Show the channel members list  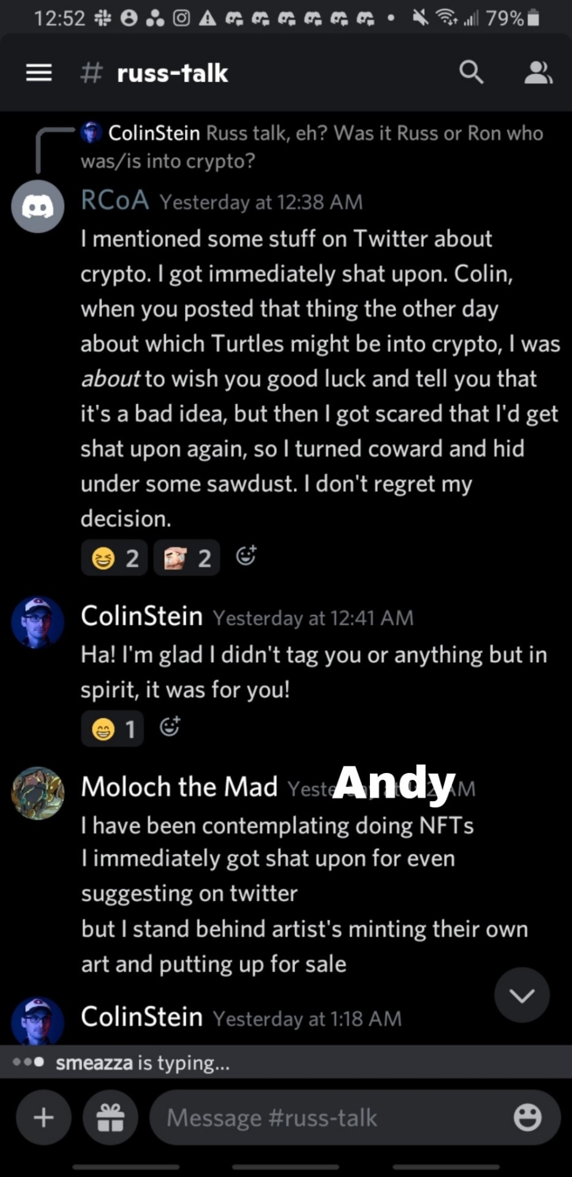click(x=538, y=73)
